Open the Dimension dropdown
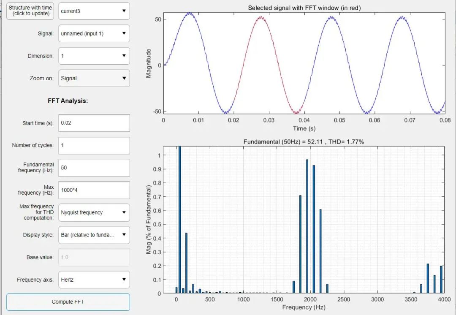 [x=94, y=56]
